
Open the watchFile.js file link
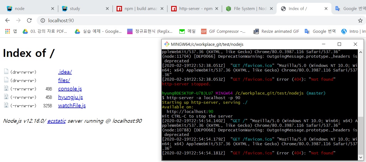click(x=72, y=106)
